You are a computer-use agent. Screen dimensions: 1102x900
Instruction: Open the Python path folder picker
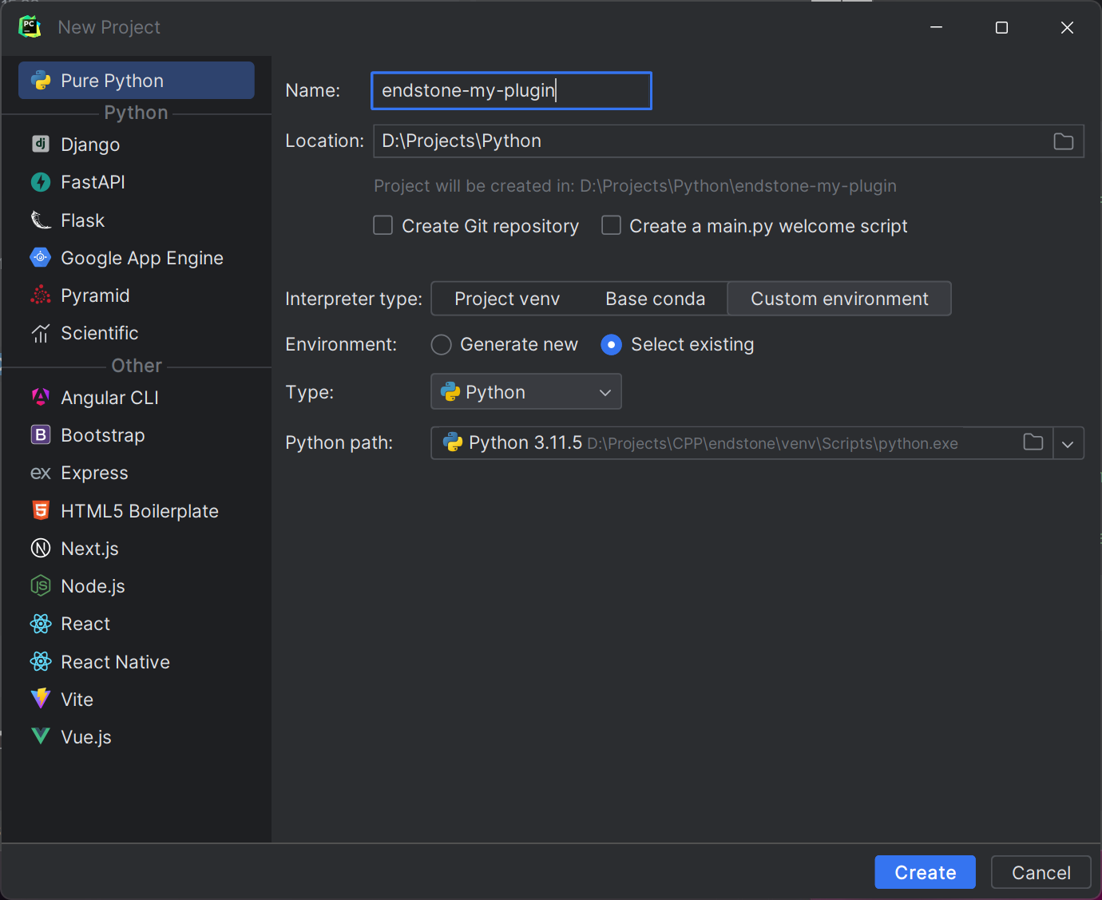(x=1033, y=443)
